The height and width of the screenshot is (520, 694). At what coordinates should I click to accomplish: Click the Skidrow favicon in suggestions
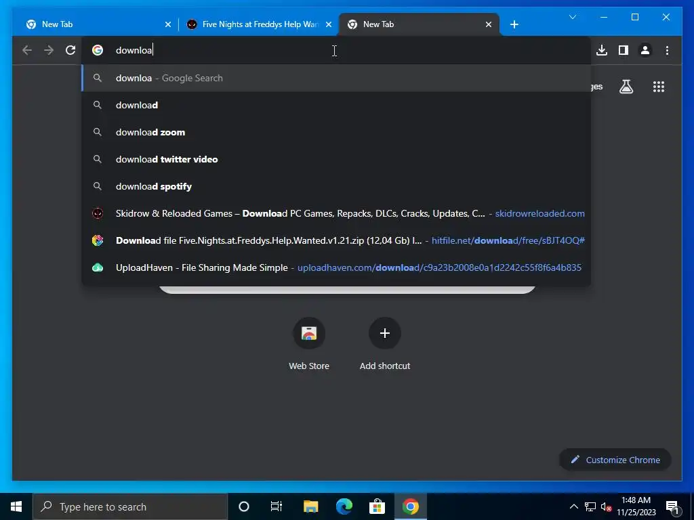(x=98, y=213)
